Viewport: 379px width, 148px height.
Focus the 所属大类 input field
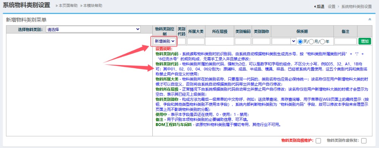coord(196,41)
